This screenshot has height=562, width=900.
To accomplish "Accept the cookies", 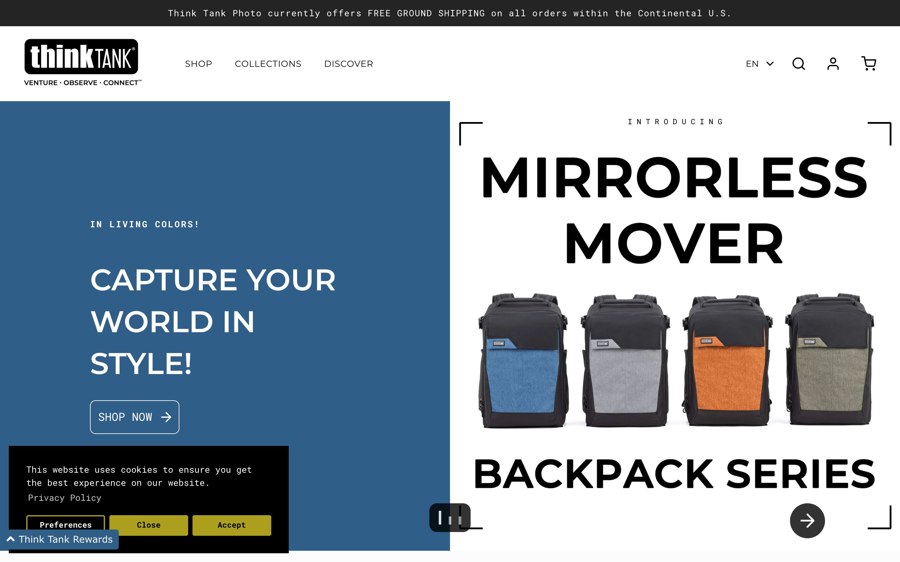I will click(x=232, y=525).
